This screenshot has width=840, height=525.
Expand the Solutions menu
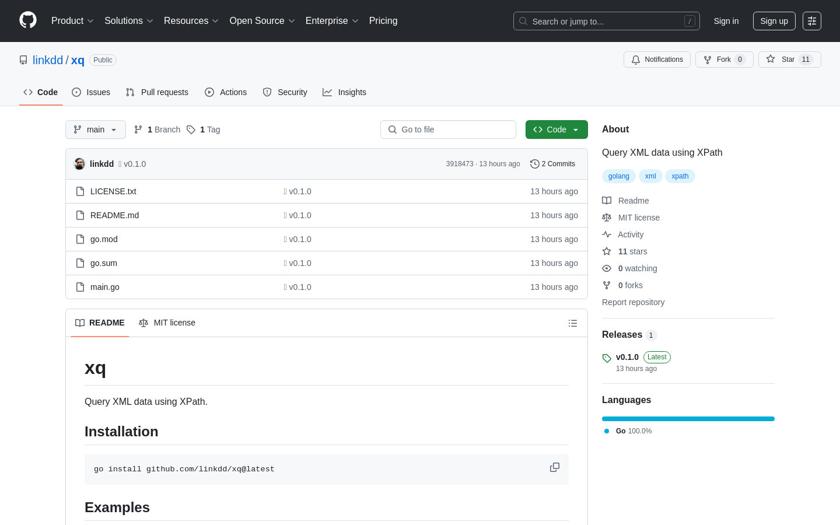click(x=129, y=20)
